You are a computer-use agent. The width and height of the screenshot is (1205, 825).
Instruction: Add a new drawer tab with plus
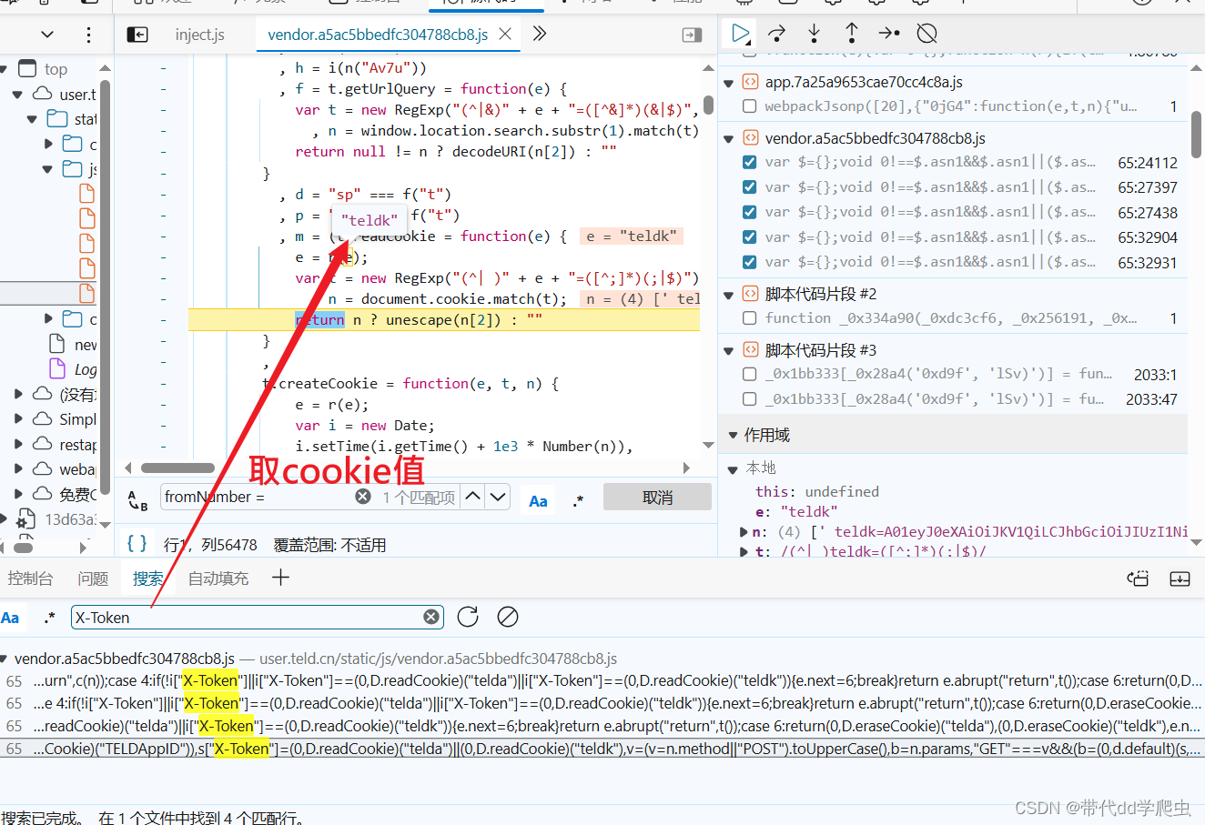click(280, 578)
